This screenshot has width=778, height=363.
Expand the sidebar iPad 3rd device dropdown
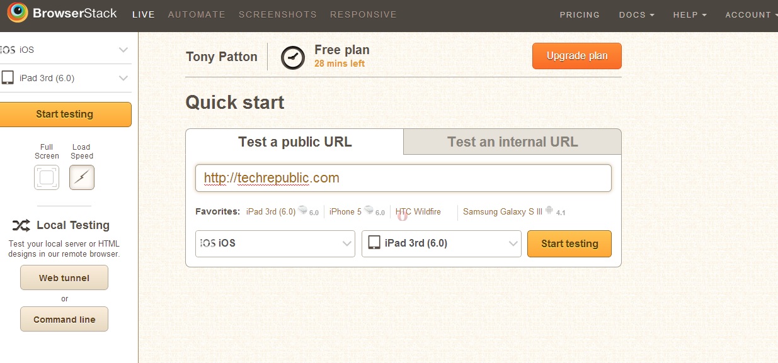[123, 78]
